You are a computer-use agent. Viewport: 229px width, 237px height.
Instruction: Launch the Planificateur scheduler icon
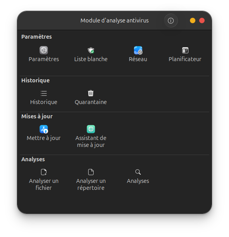(x=185, y=50)
